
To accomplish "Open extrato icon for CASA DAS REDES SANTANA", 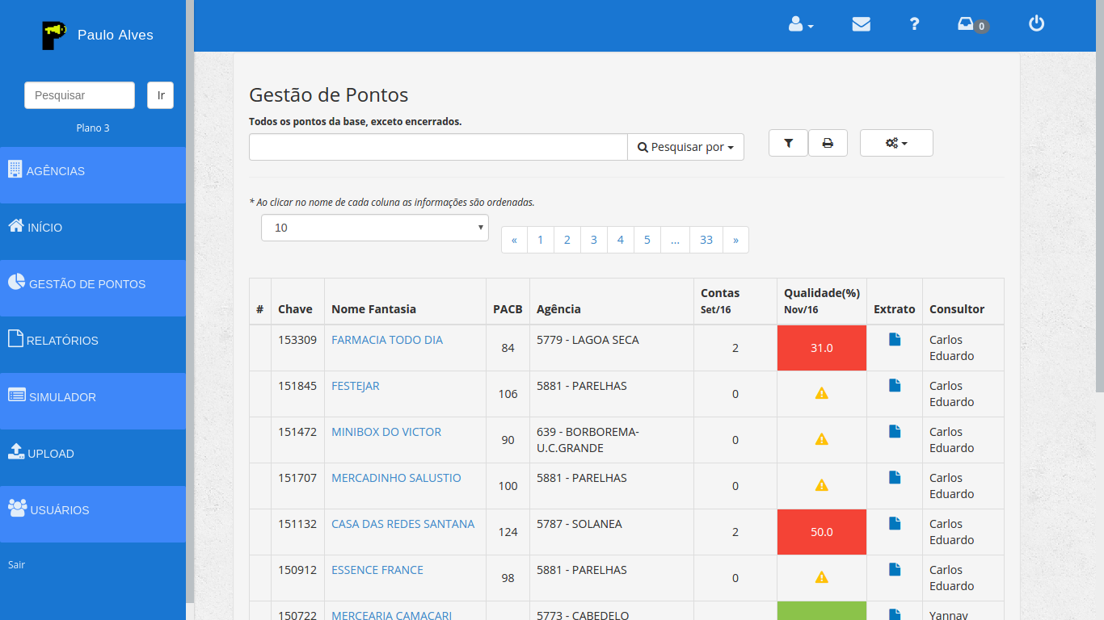I will point(895,524).
